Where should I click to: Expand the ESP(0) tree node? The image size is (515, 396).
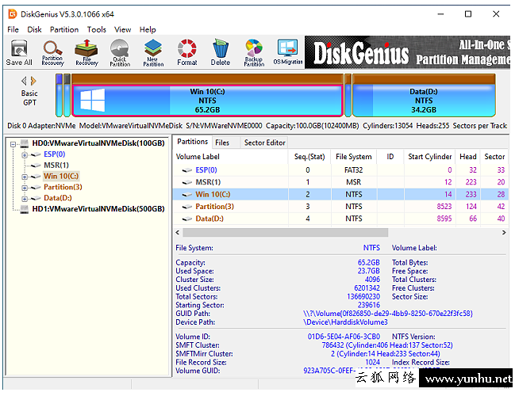(25, 155)
